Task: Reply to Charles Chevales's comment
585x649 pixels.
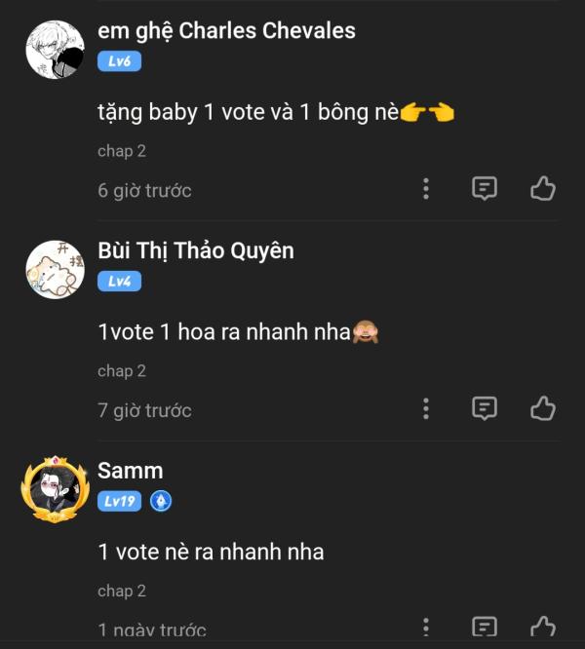Action: point(485,188)
